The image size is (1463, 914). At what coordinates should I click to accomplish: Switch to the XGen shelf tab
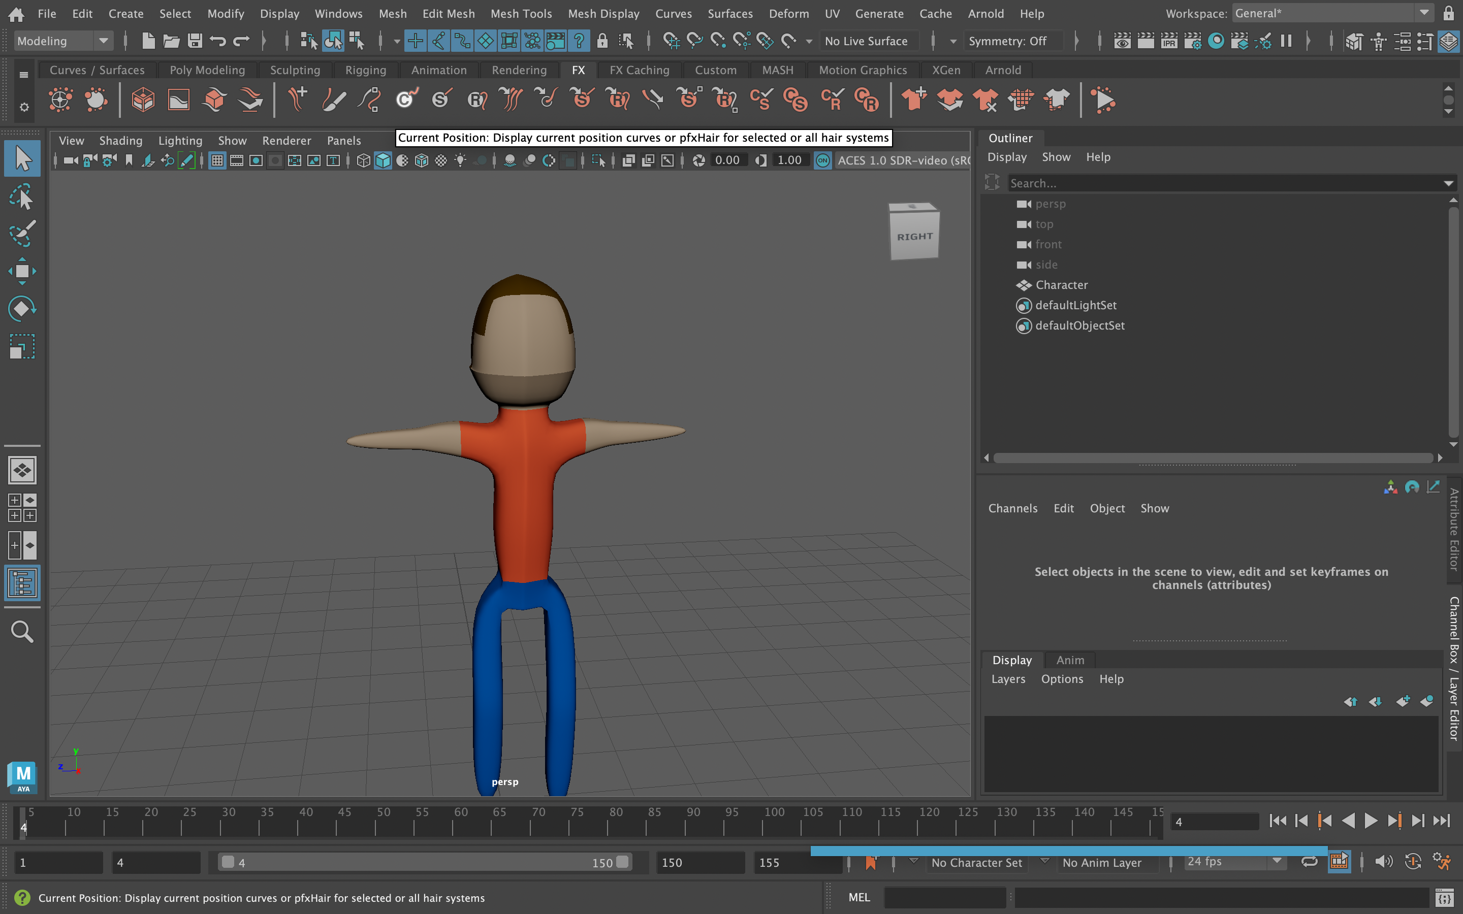pyautogui.click(x=945, y=70)
